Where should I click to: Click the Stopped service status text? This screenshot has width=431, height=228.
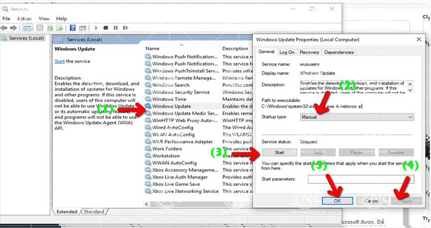[x=308, y=142]
